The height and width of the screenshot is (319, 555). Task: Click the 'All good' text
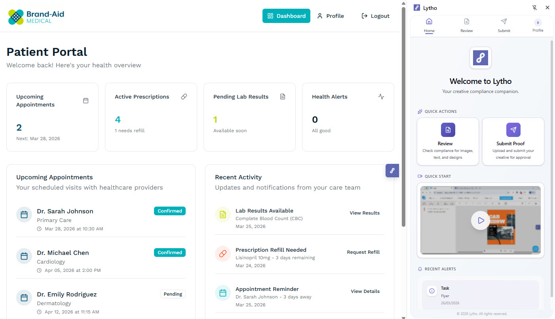(321, 131)
